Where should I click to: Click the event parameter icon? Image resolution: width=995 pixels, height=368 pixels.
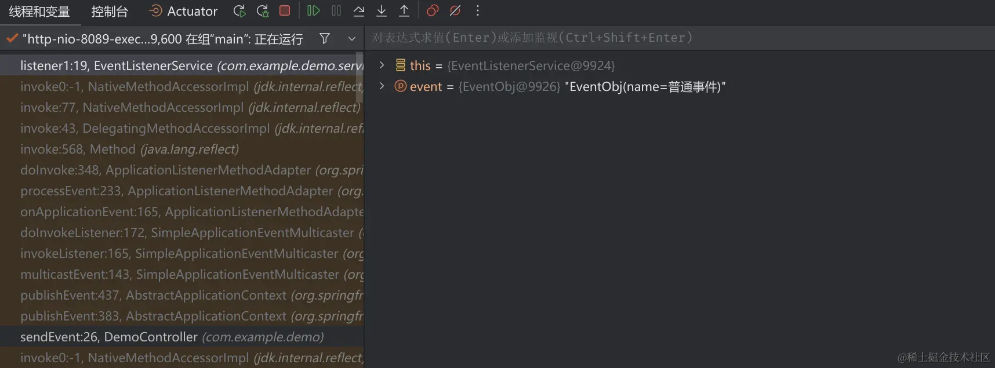pos(400,86)
